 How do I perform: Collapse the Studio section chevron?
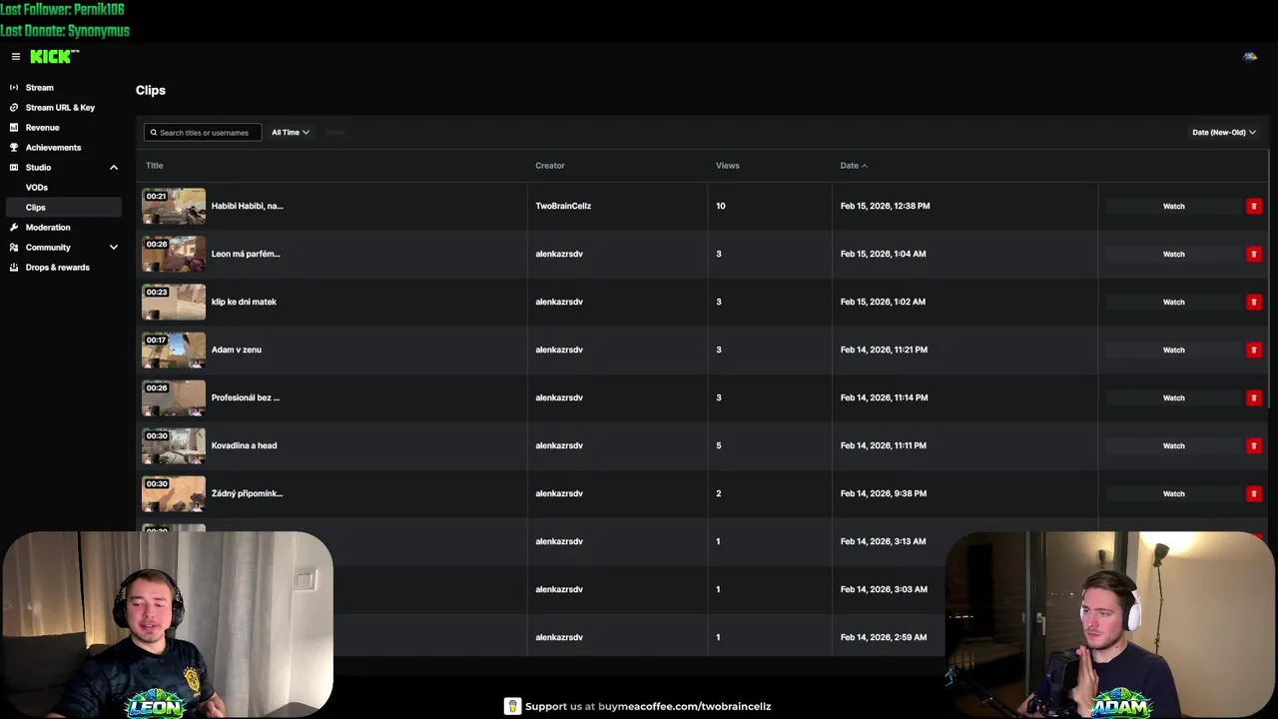114,168
